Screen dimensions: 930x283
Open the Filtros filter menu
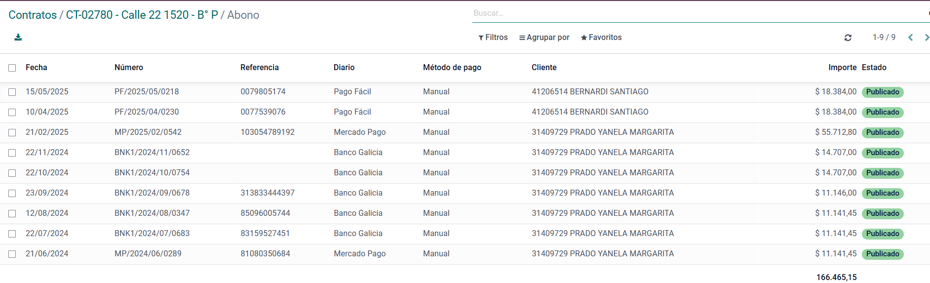(x=493, y=38)
